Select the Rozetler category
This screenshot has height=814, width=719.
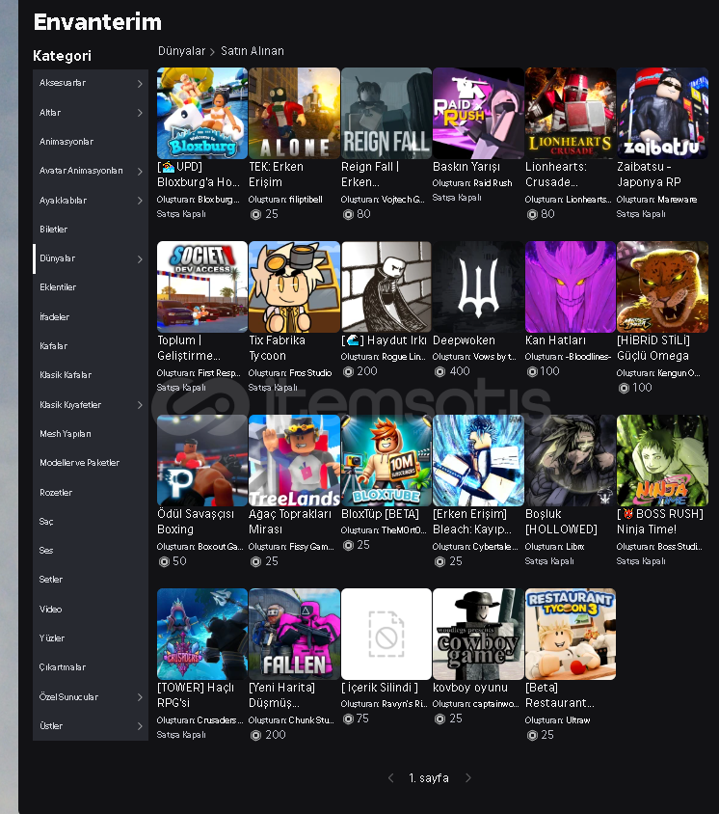pos(91,492)
